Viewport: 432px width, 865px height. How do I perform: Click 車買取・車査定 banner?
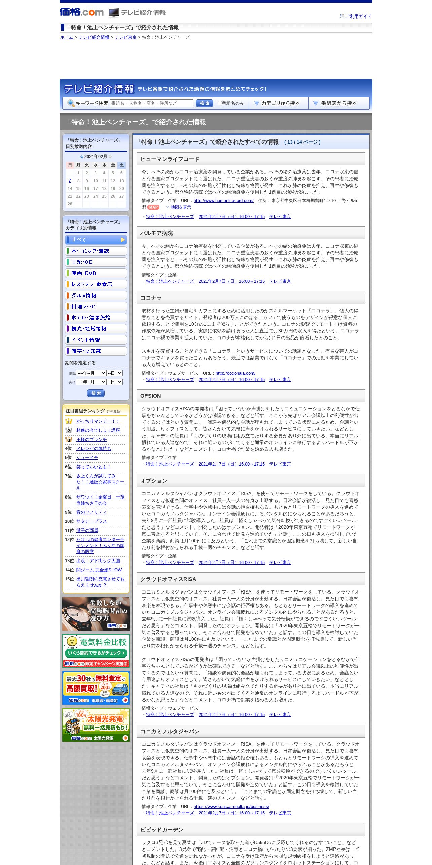(96, 688)
